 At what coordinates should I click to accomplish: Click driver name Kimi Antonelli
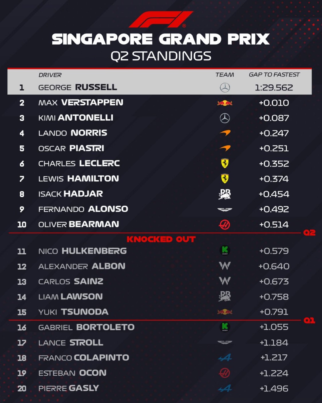point(76,118)
